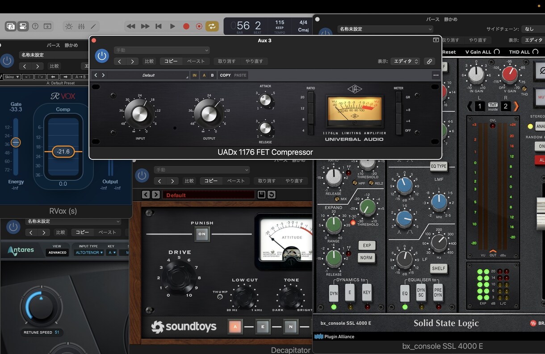Toggle the IN button on UADx 1176 preset bar
The image size is (545, 354).
[194, 75]
